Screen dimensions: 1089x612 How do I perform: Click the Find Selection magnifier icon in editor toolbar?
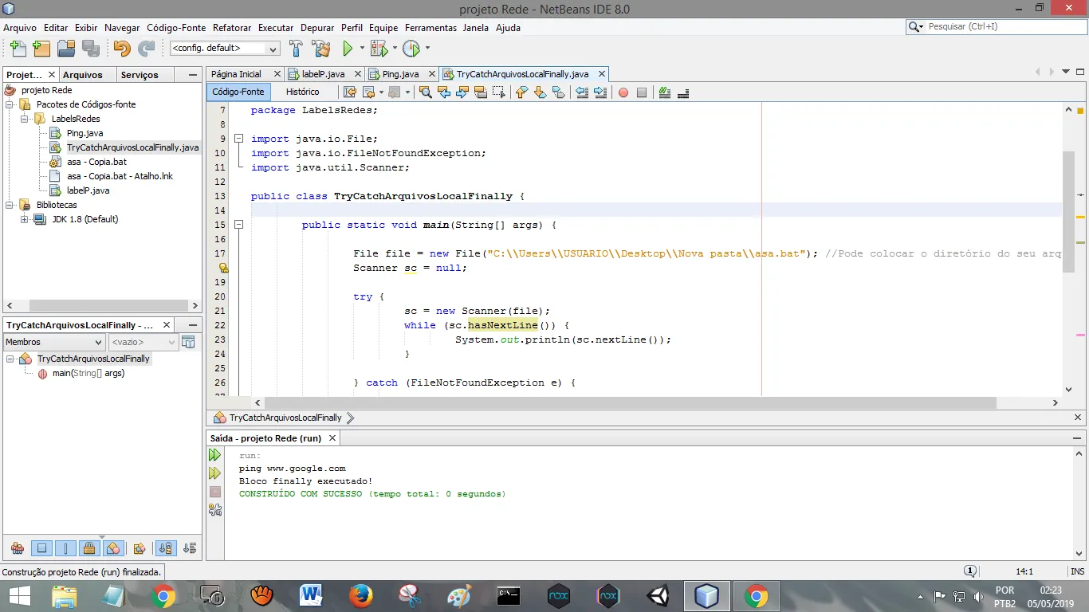426,92
